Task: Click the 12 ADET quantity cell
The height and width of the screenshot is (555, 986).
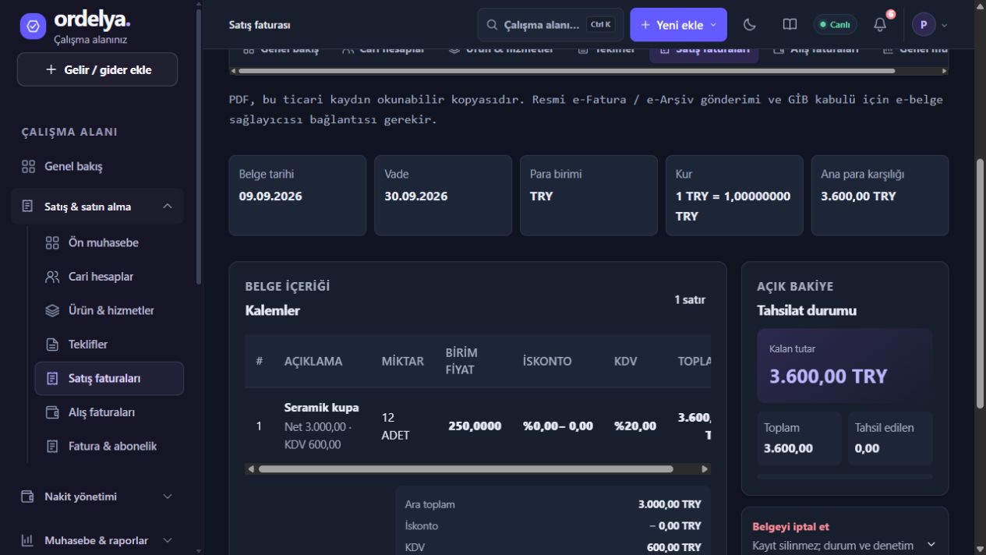Action: (395, 426)
